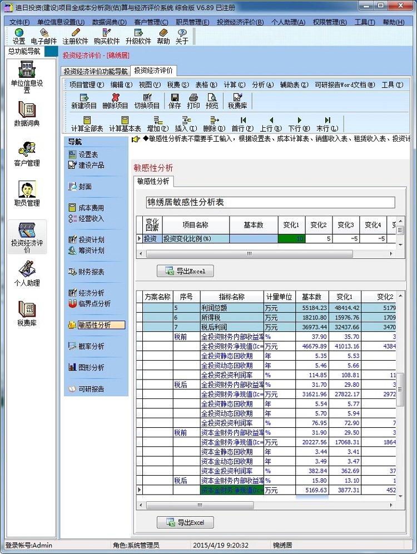
Task: Click the lower table's vertical scrollbar thumb
Action: [400, 390]
